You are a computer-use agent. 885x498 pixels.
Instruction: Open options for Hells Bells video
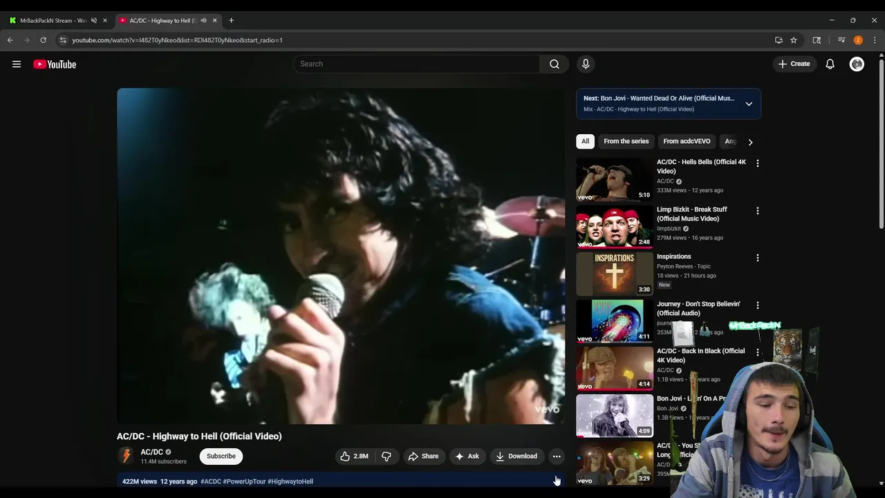click(x=757, y=163)
